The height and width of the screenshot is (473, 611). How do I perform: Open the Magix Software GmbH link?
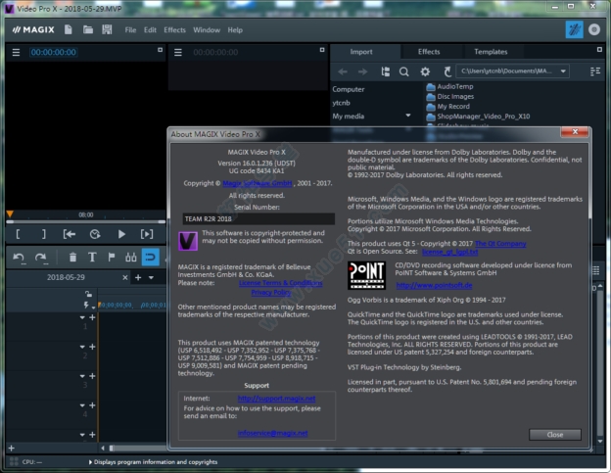pos(258,183)
